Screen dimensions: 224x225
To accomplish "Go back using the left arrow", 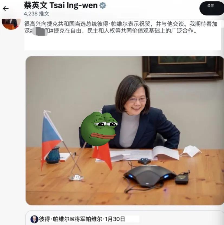I will (x=6, y=9).
